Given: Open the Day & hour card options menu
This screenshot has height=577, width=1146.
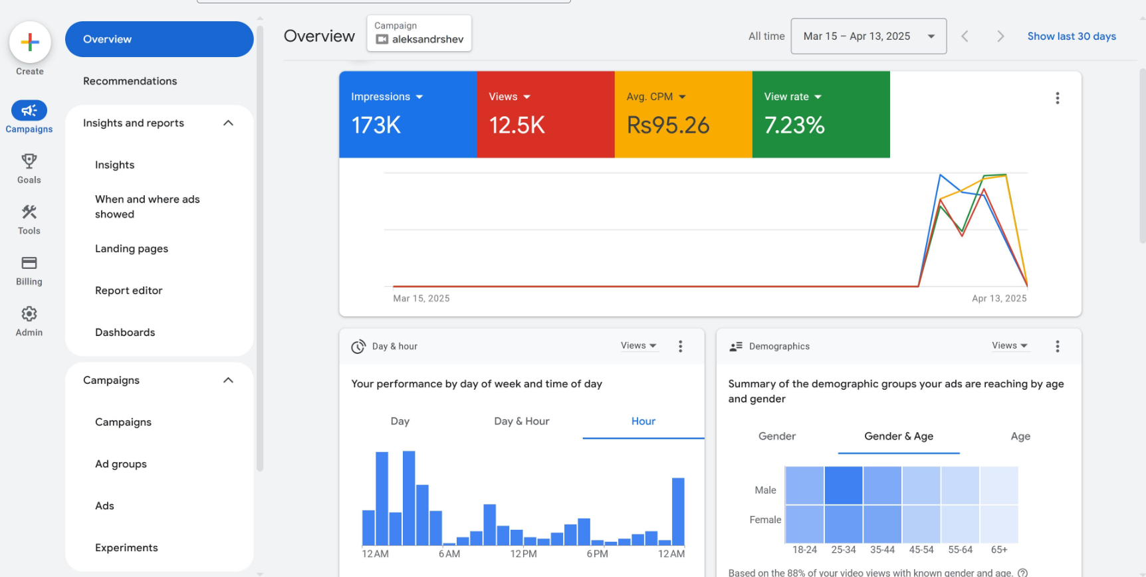Looking at the screenshot, I should click(x=680, y=346).
